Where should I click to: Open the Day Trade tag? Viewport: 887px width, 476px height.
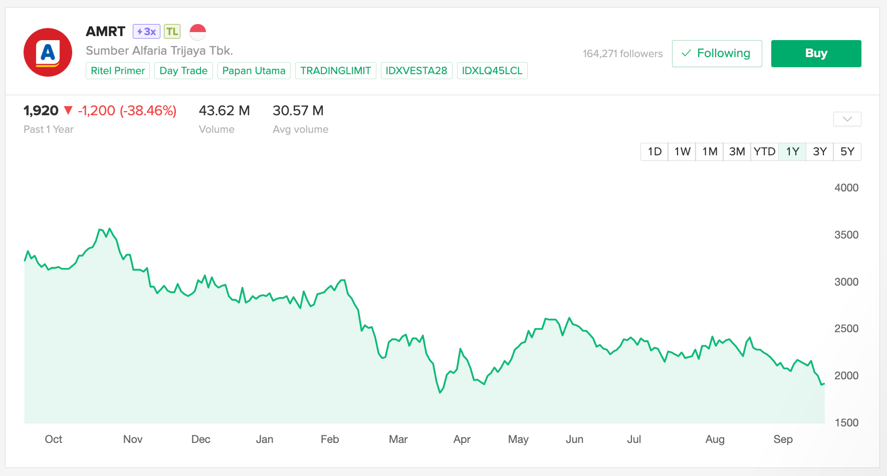point(183,71)
